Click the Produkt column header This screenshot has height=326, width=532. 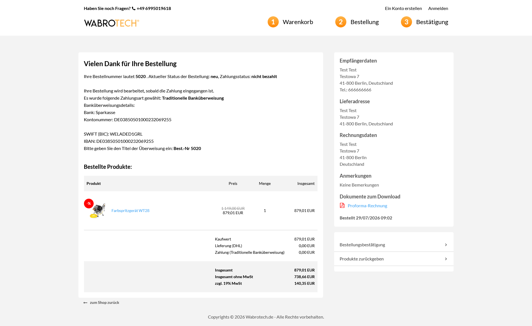point(94,183)
